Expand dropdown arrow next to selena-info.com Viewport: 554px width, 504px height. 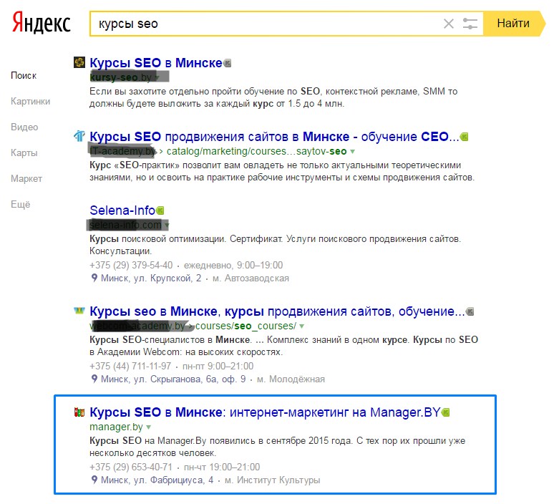tap(167, 225)
